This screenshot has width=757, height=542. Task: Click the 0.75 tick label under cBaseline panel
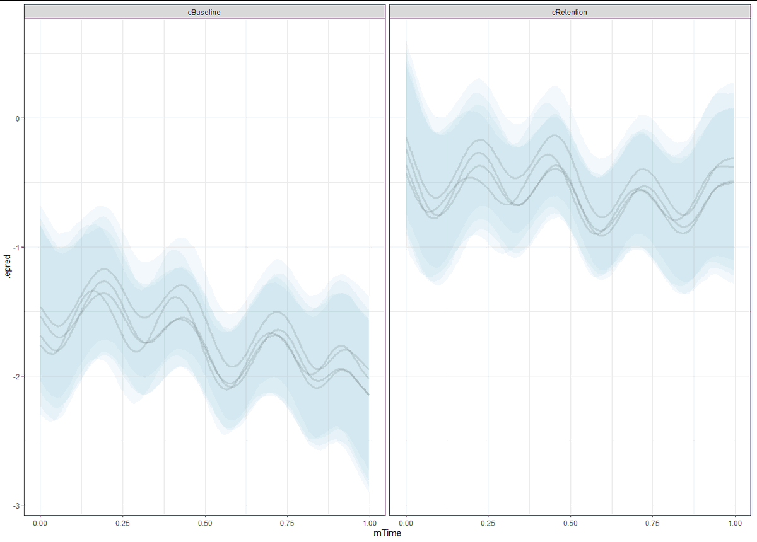[288, 522]
